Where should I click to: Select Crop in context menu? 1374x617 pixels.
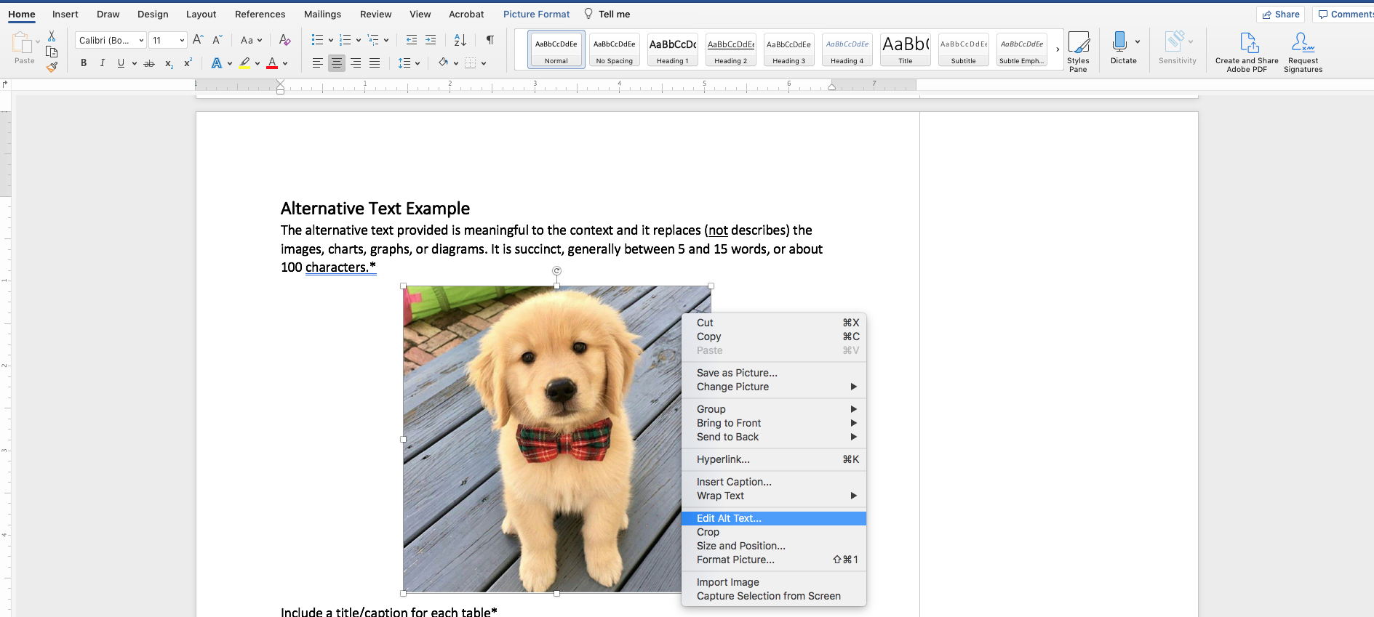coord(774,532)
